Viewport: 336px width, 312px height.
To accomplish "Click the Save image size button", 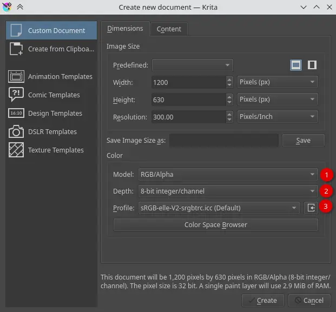I will tap(303, 140).
